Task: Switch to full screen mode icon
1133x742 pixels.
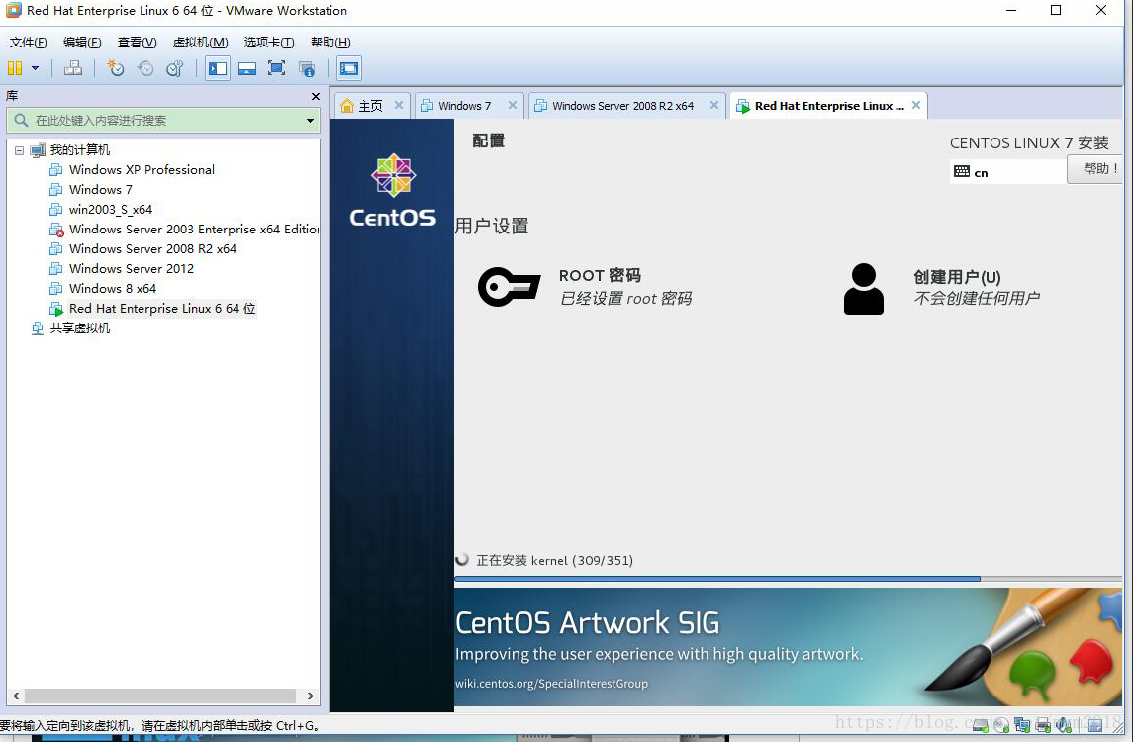Action: pyautogui.click(x=276, y=68)
